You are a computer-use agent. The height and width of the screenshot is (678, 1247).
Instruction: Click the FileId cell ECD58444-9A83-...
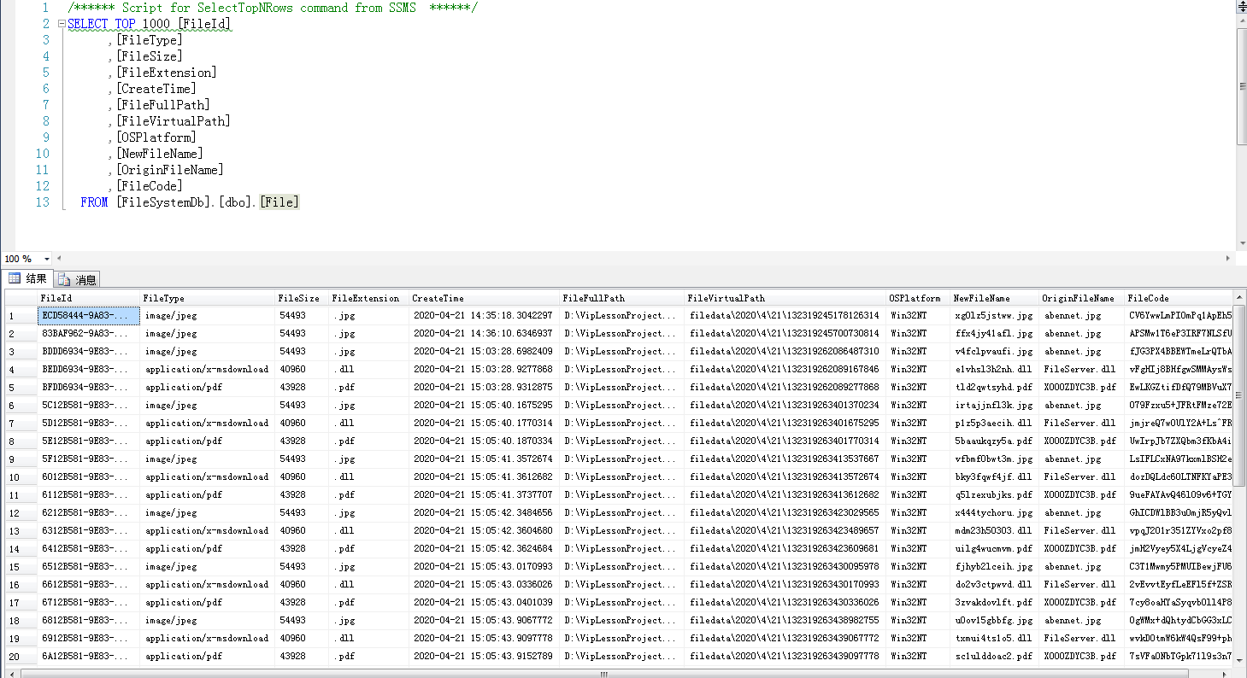(x=88, y=315)
